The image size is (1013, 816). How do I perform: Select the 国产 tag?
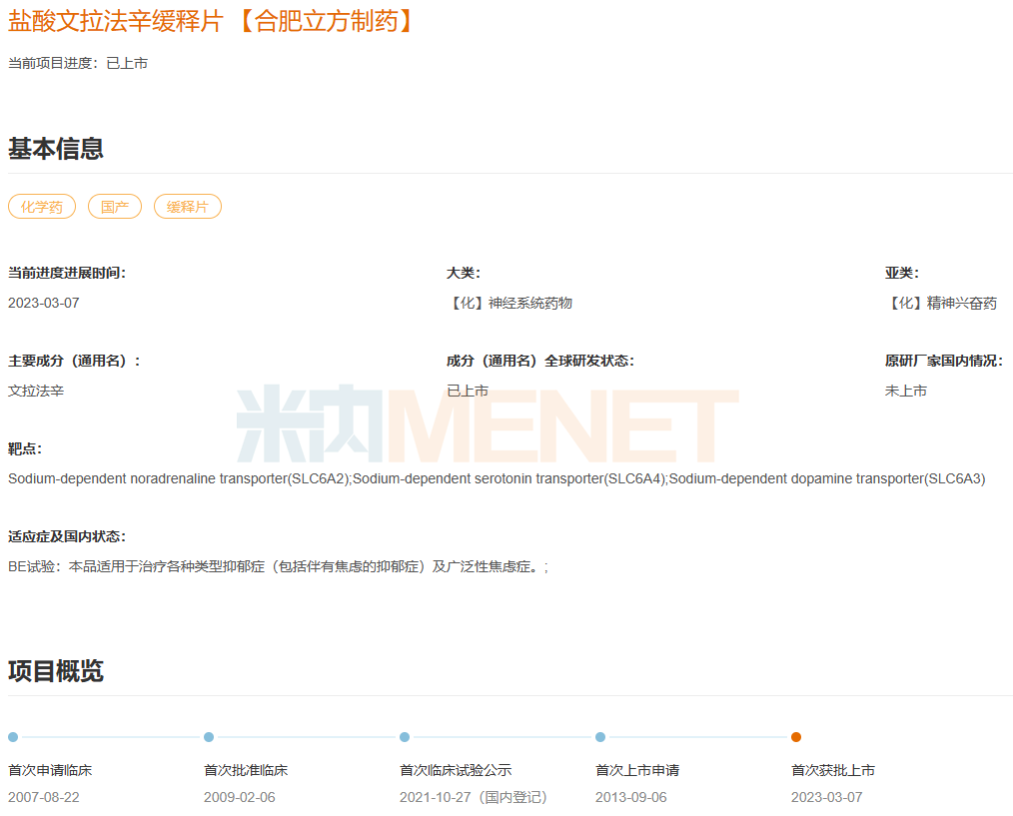(115, 207)
